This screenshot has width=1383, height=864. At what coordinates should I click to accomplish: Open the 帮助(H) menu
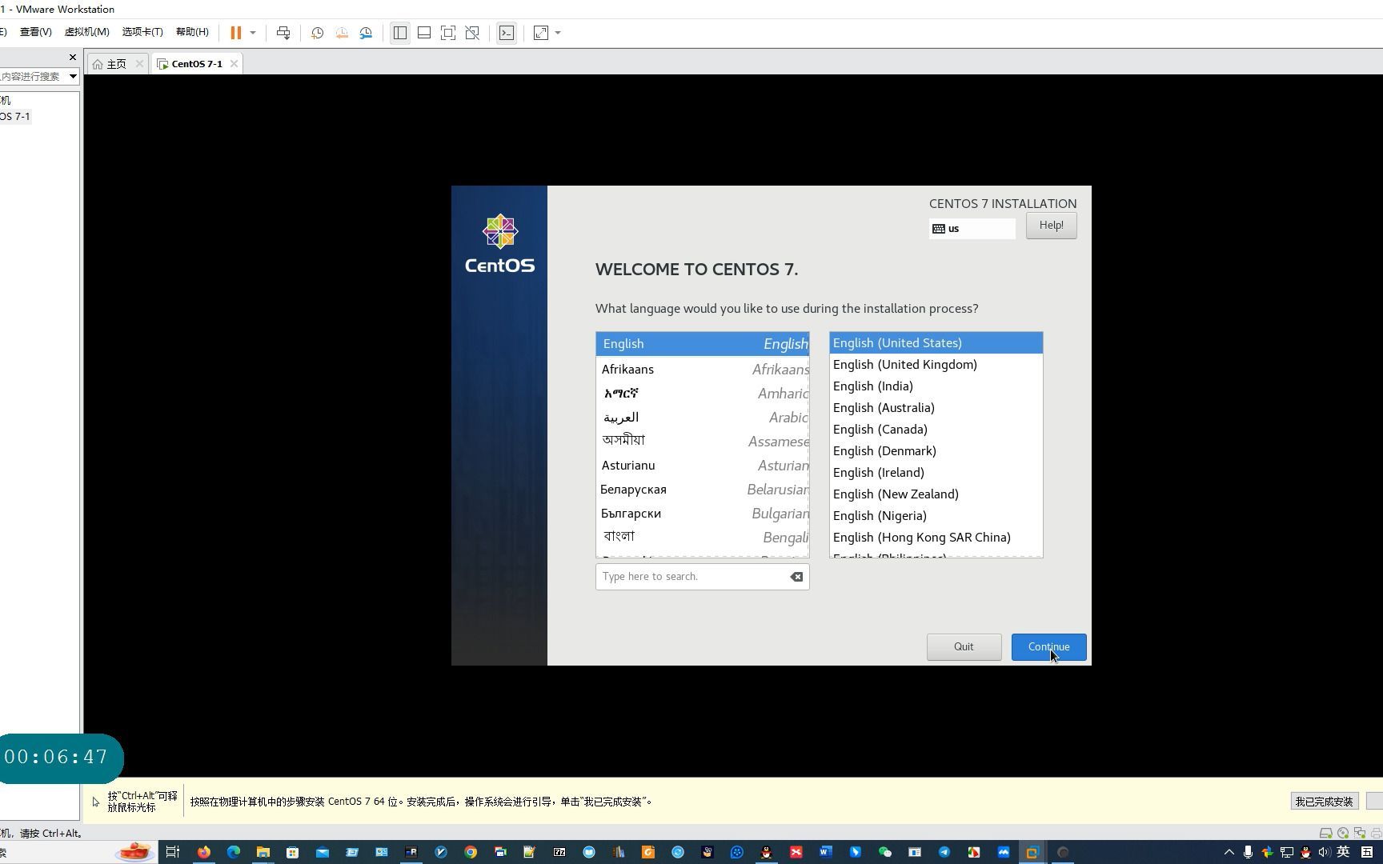(x=192, y=32)
